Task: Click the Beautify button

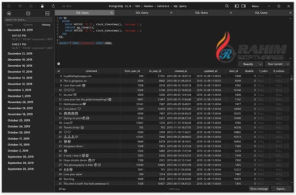Action: pyautogui.click(x=248, y=64)
